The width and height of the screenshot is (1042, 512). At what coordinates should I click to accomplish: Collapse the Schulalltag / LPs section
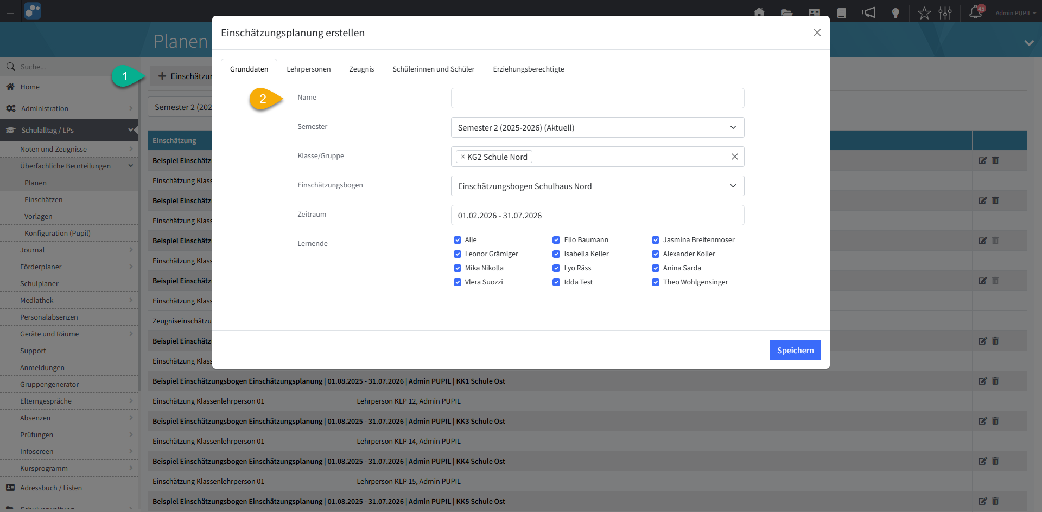[x=69, y=130]
